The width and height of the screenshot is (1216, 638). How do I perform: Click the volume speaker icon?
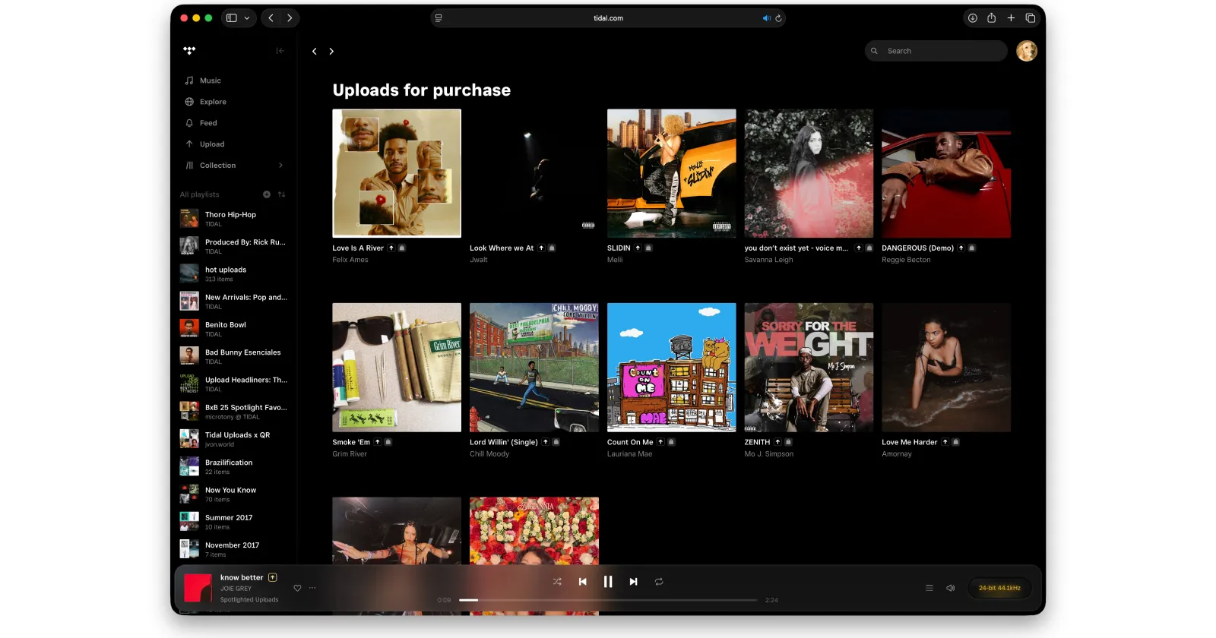(x=950, y=588)
